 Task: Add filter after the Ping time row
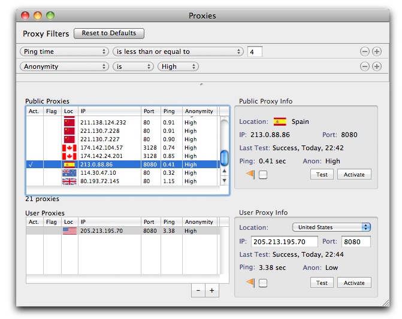[377, 51]
